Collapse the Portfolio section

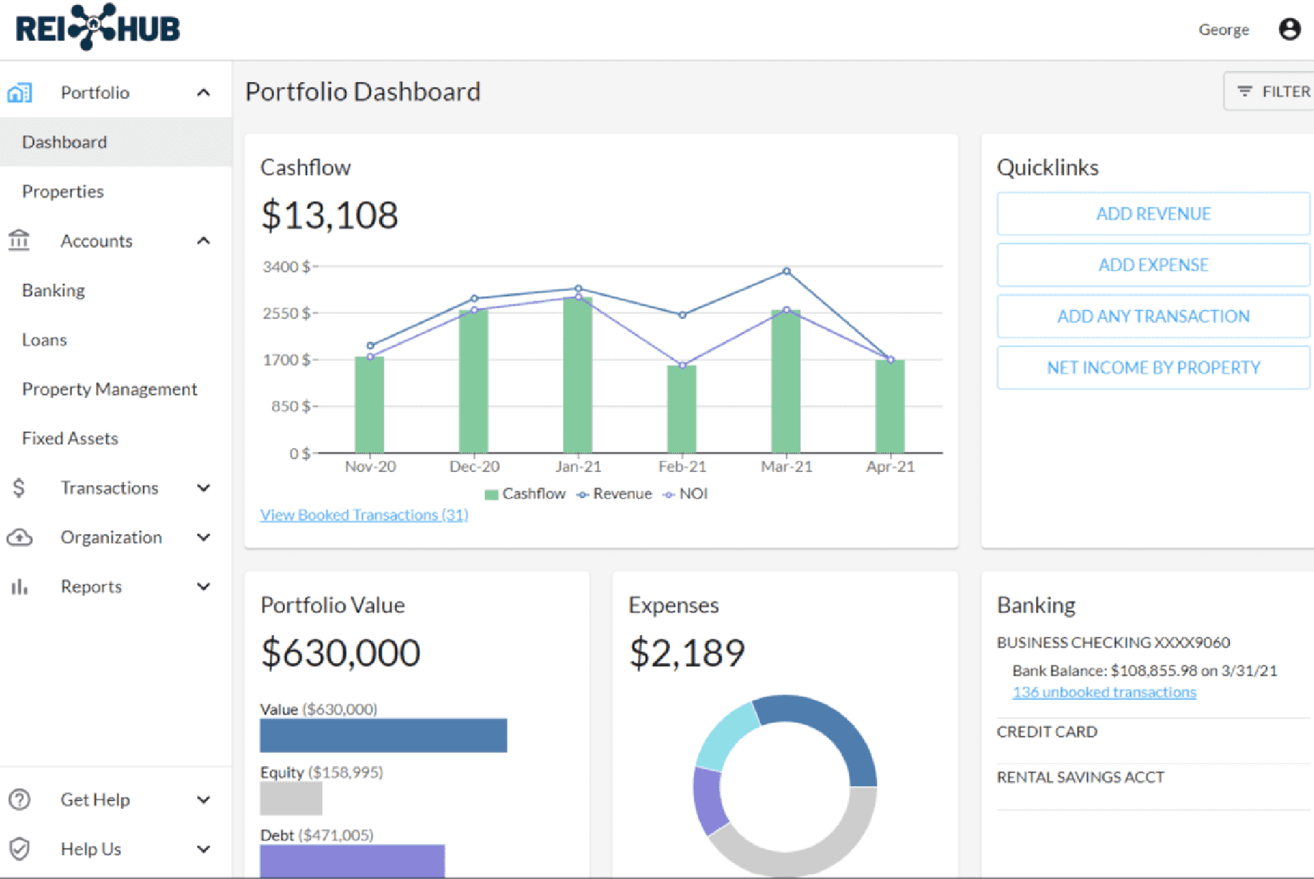pos(203,92)
